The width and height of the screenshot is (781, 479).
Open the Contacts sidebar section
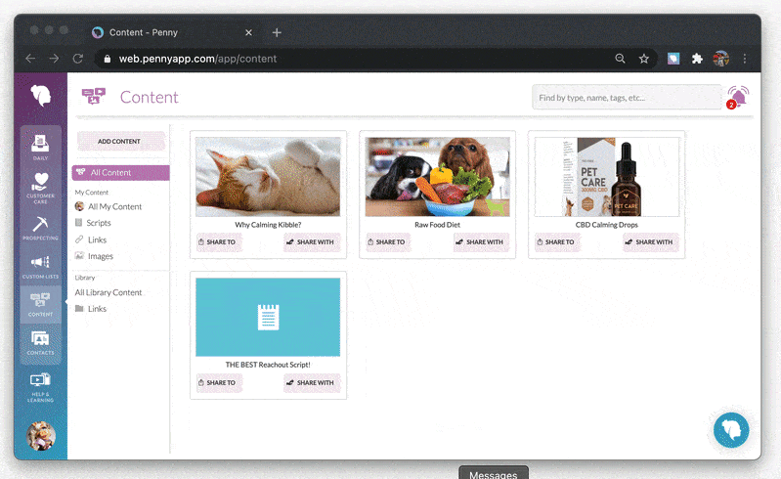click(x=40, y=343)
